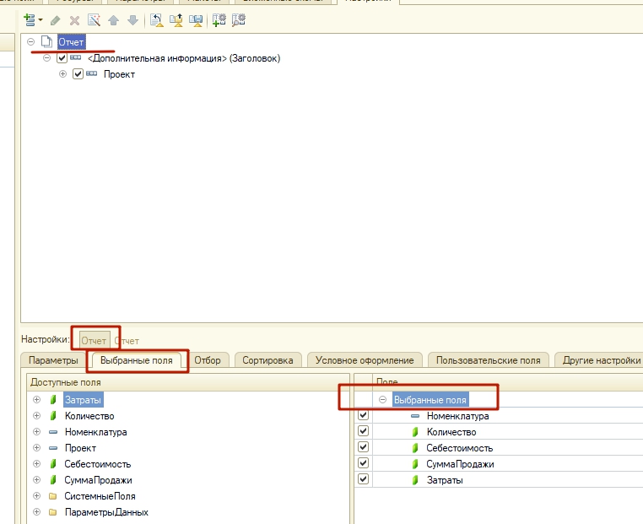
Task: Switch to the Отбор tab
Action: tap(208, 360)
